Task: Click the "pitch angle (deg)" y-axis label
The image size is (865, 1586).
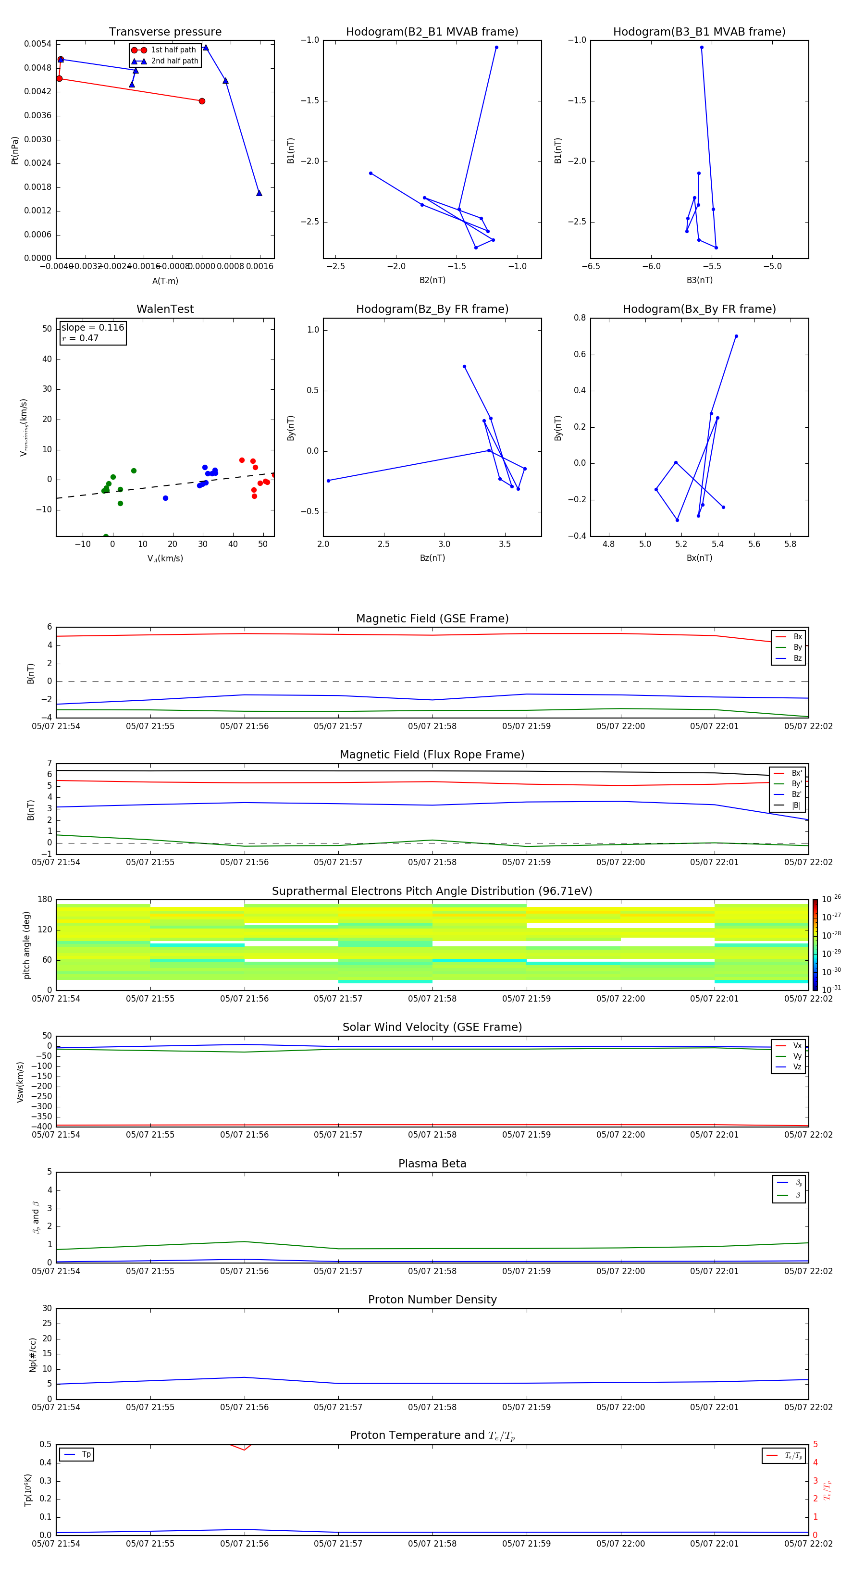Action: coord(26,945)
